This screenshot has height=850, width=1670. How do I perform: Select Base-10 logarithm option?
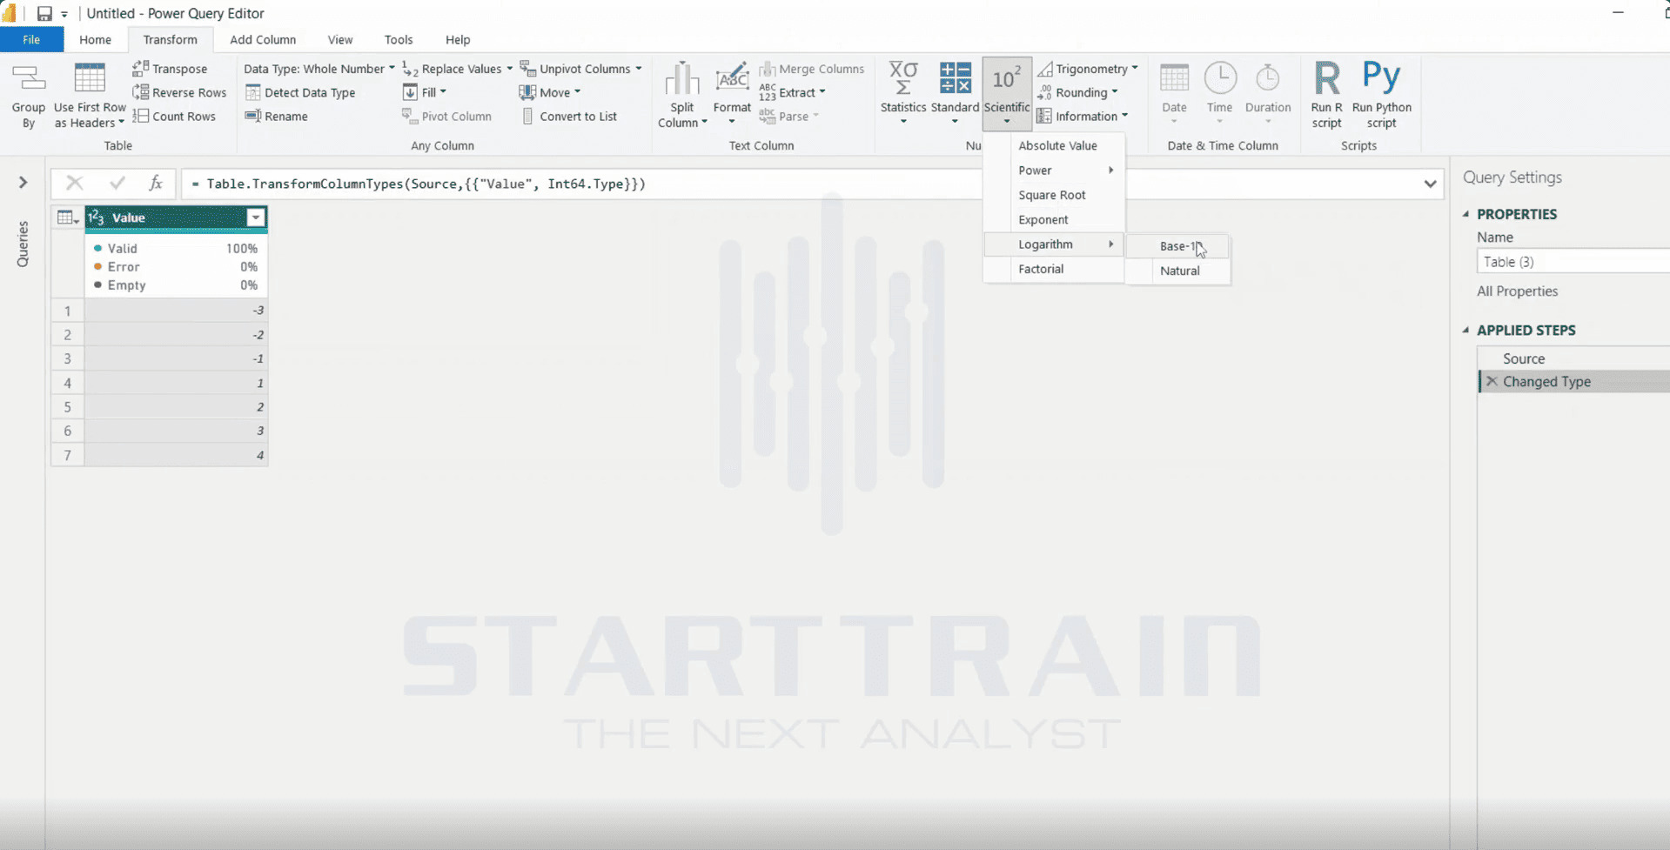(1178, 246)
